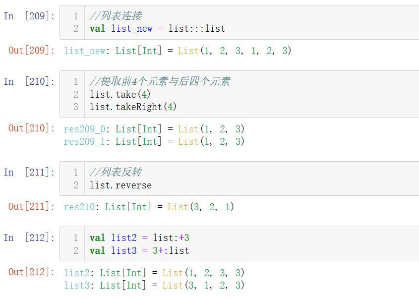Click the Out[211] output prompt
Viewport: 419px width, 298px height.
point(32,207)
